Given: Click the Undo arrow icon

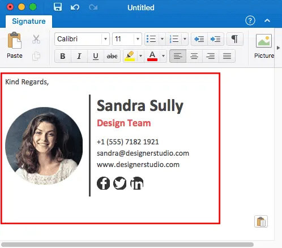Looking at the screenshot, I should point(75,7).
